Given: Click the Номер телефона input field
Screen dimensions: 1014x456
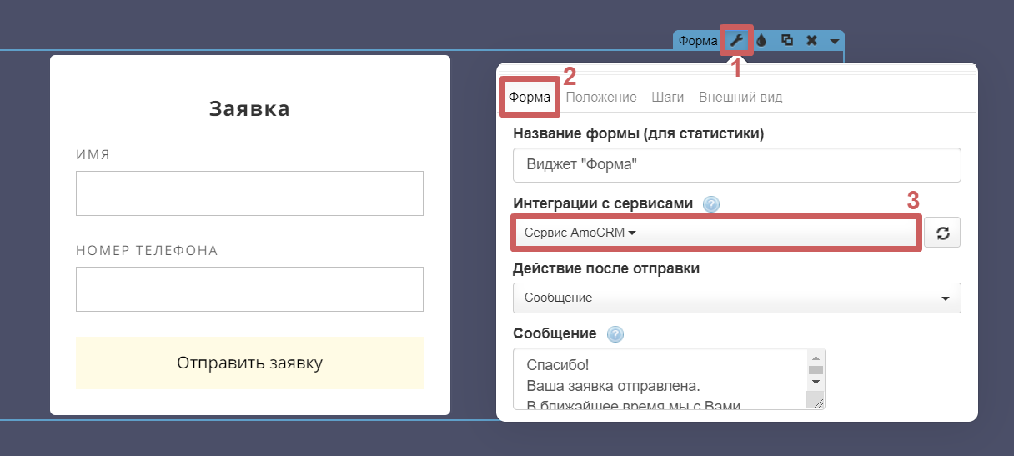Looking at the screenshot, I should pos(249,289).
